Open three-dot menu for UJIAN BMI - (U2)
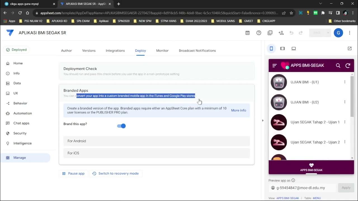This screenshot has height=201, width=358. [x=345, y=102]
